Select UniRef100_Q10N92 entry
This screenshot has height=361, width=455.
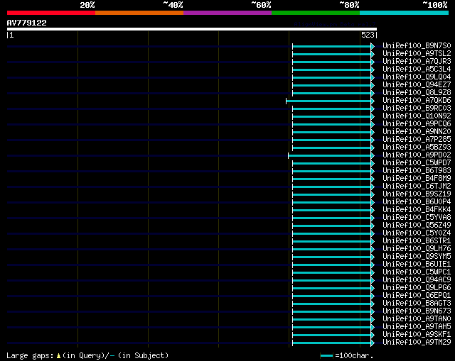coord(417,116)
